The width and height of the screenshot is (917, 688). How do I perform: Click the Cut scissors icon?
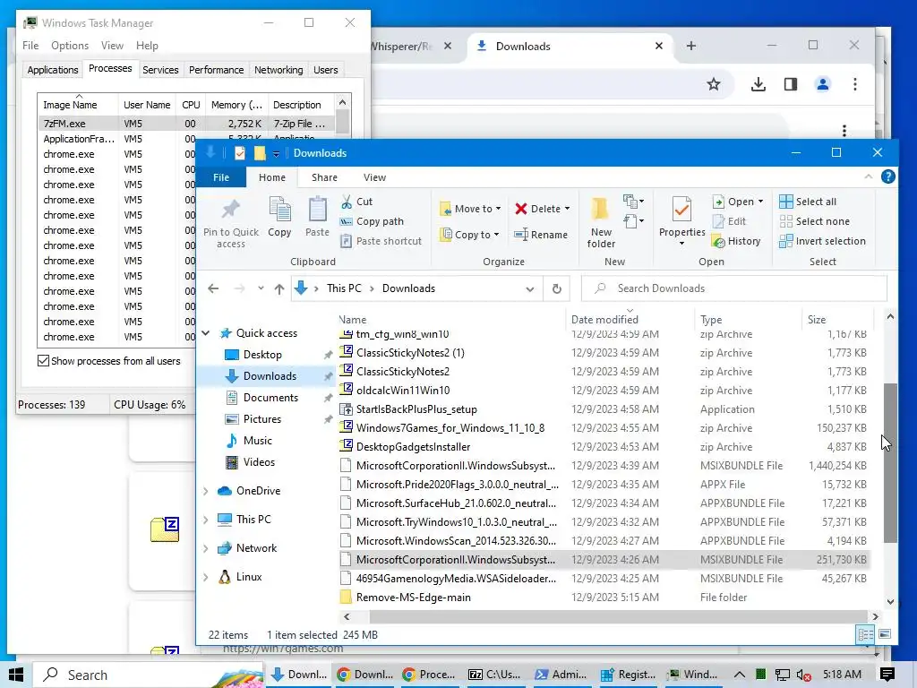347,202
